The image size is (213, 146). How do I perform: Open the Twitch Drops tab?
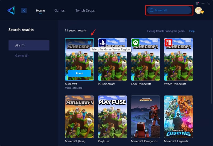click(85, 11)
